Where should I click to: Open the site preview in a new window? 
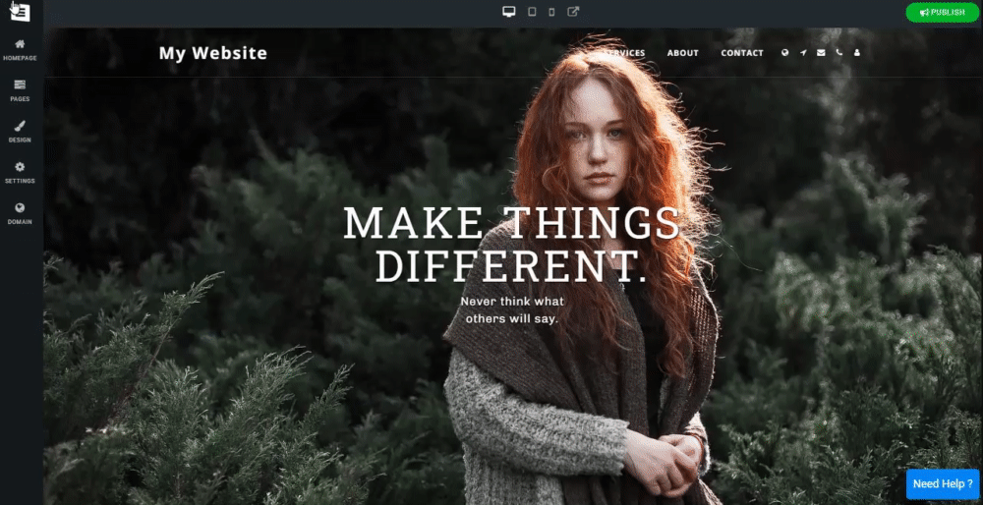573,11
